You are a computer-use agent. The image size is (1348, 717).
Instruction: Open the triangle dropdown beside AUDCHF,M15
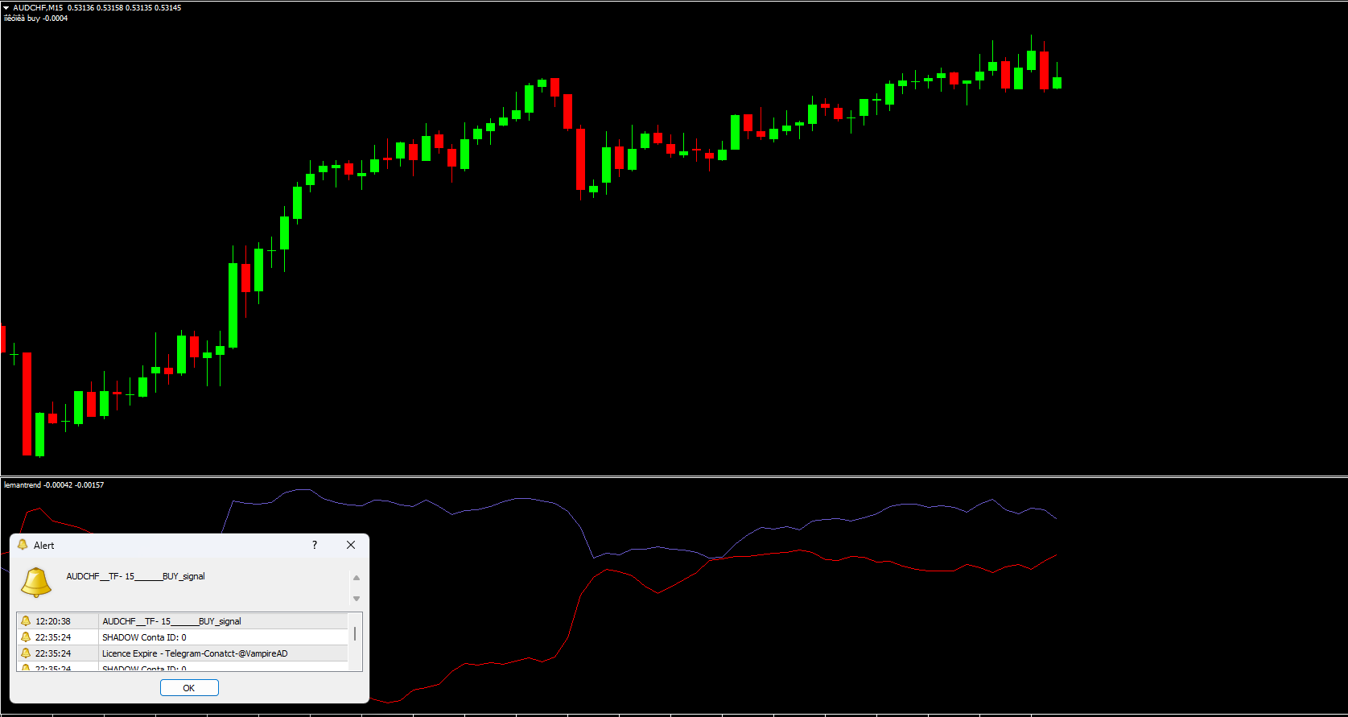pos(6,8)
